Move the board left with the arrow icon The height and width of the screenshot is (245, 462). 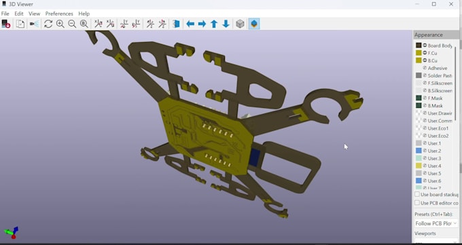[190, 24]
